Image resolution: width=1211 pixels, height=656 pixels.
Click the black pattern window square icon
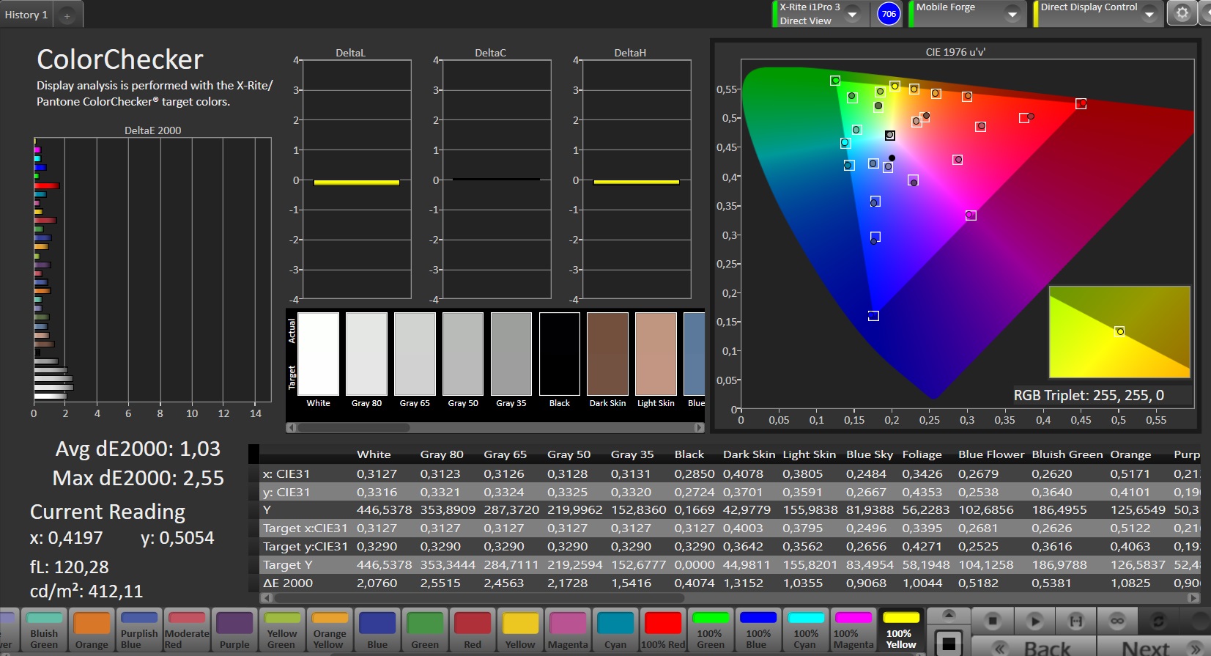tap(949, 644)
